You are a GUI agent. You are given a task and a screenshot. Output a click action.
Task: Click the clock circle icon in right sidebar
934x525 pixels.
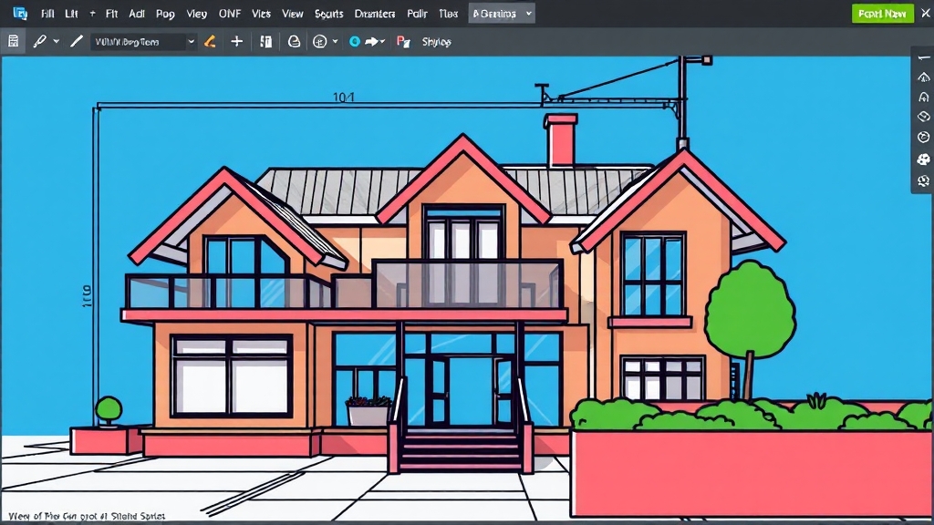click(x=923, y=138)
